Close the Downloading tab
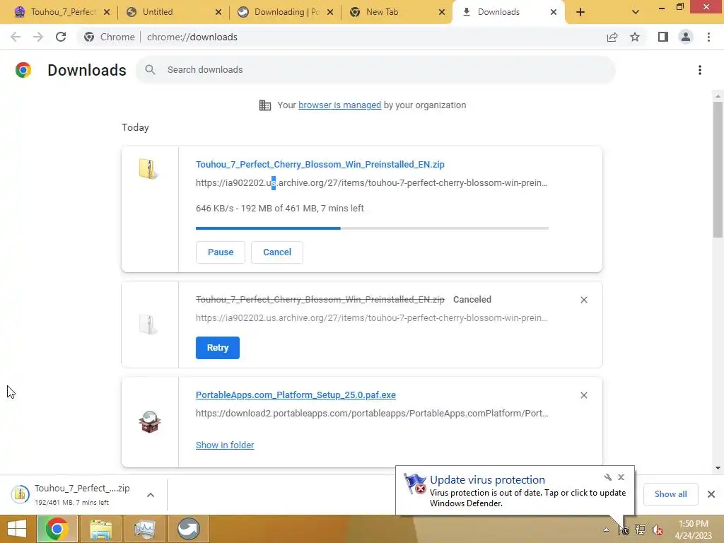Viewport: 724px width, 543px height. [330, 12]
